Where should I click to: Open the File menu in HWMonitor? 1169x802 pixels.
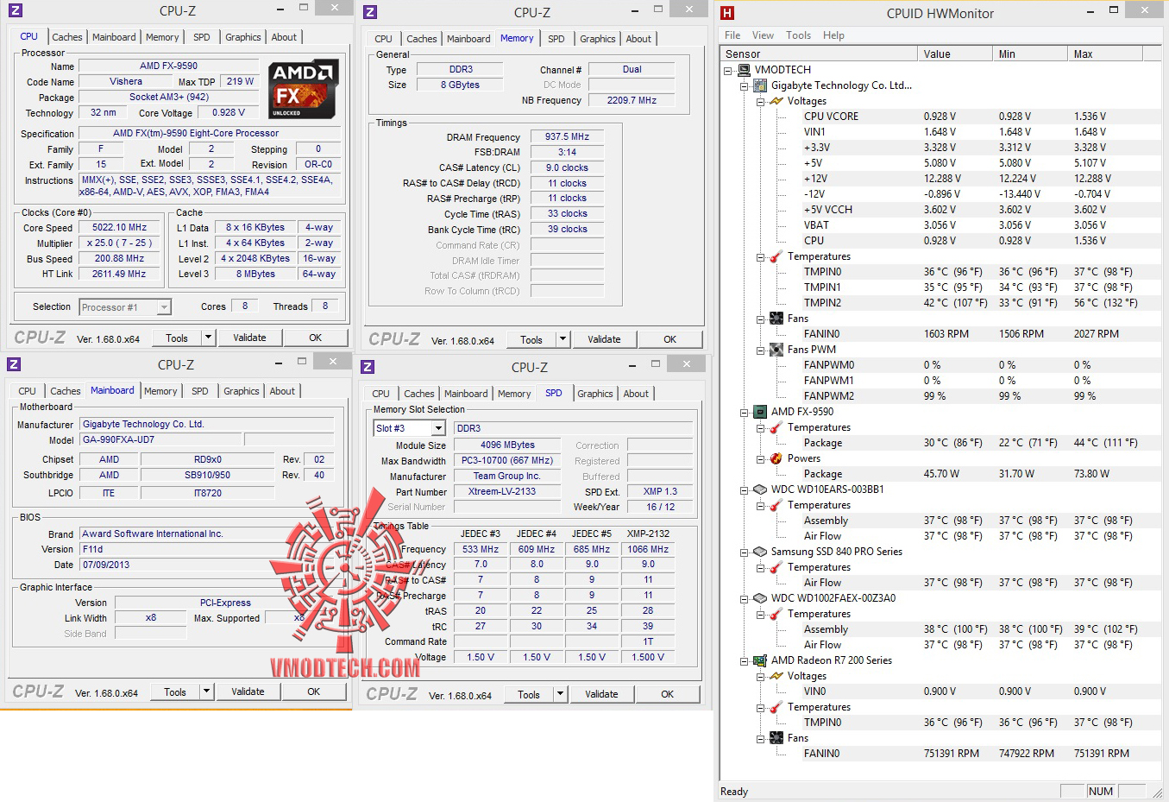(732, 35)
